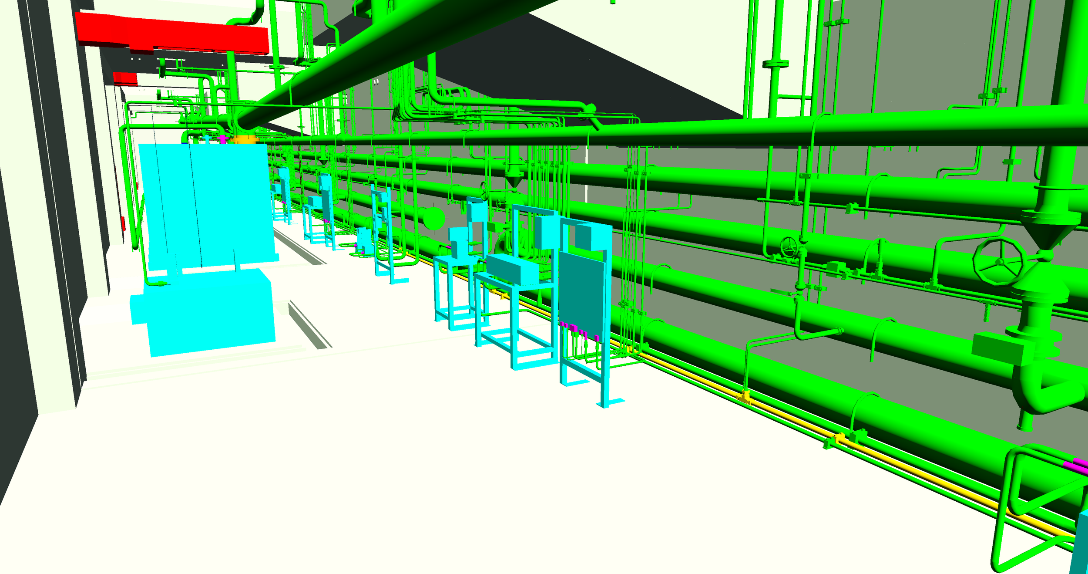
Task: Select the small red wall device at left
Action: [x=123, y=224]
